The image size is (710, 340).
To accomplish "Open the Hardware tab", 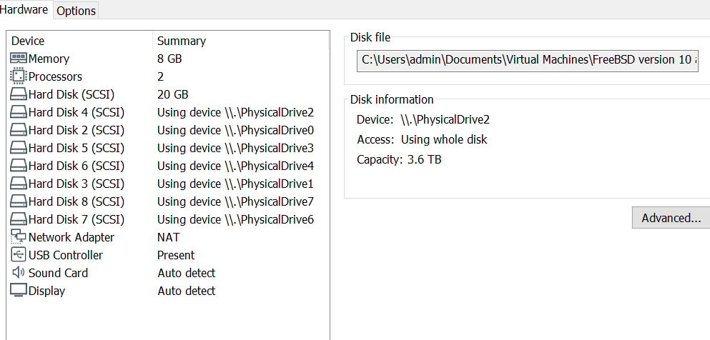I will 24,10.
